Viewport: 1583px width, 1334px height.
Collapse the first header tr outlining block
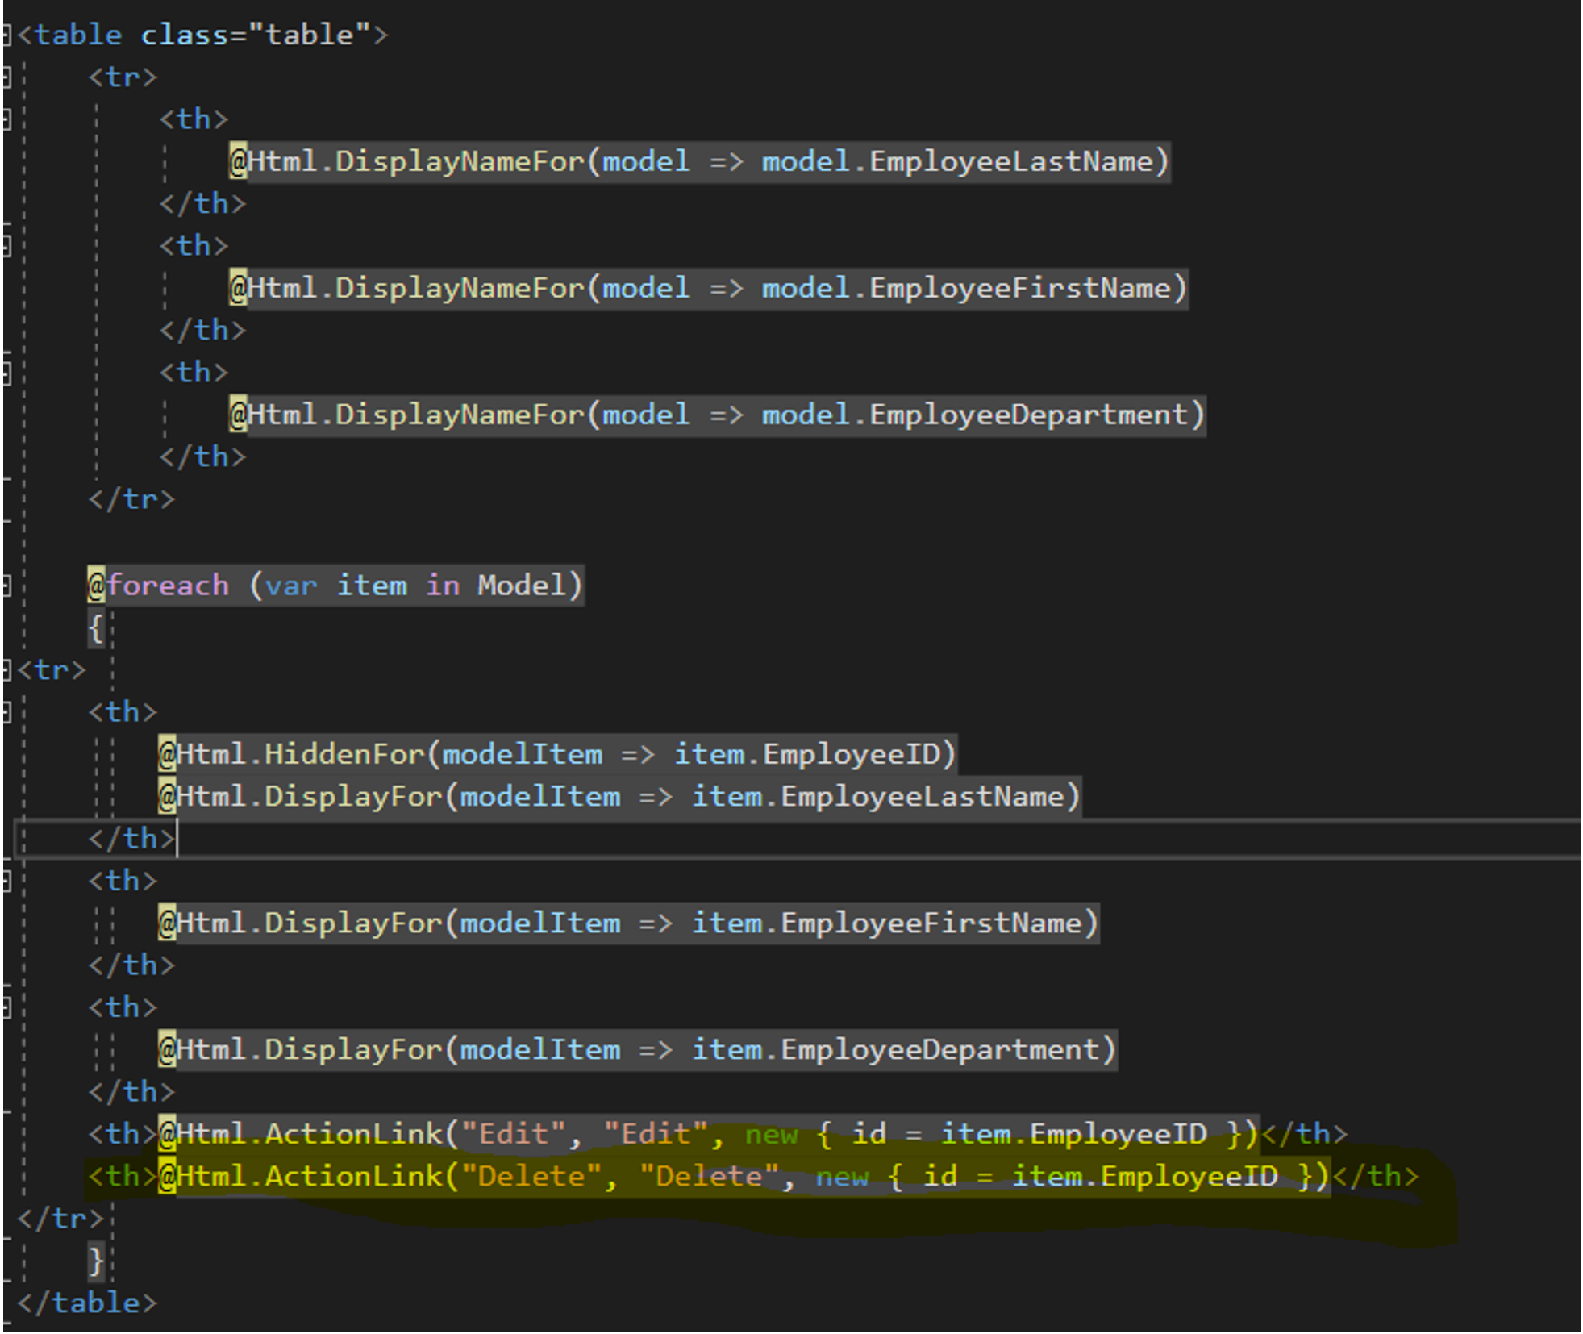point(6,77)
